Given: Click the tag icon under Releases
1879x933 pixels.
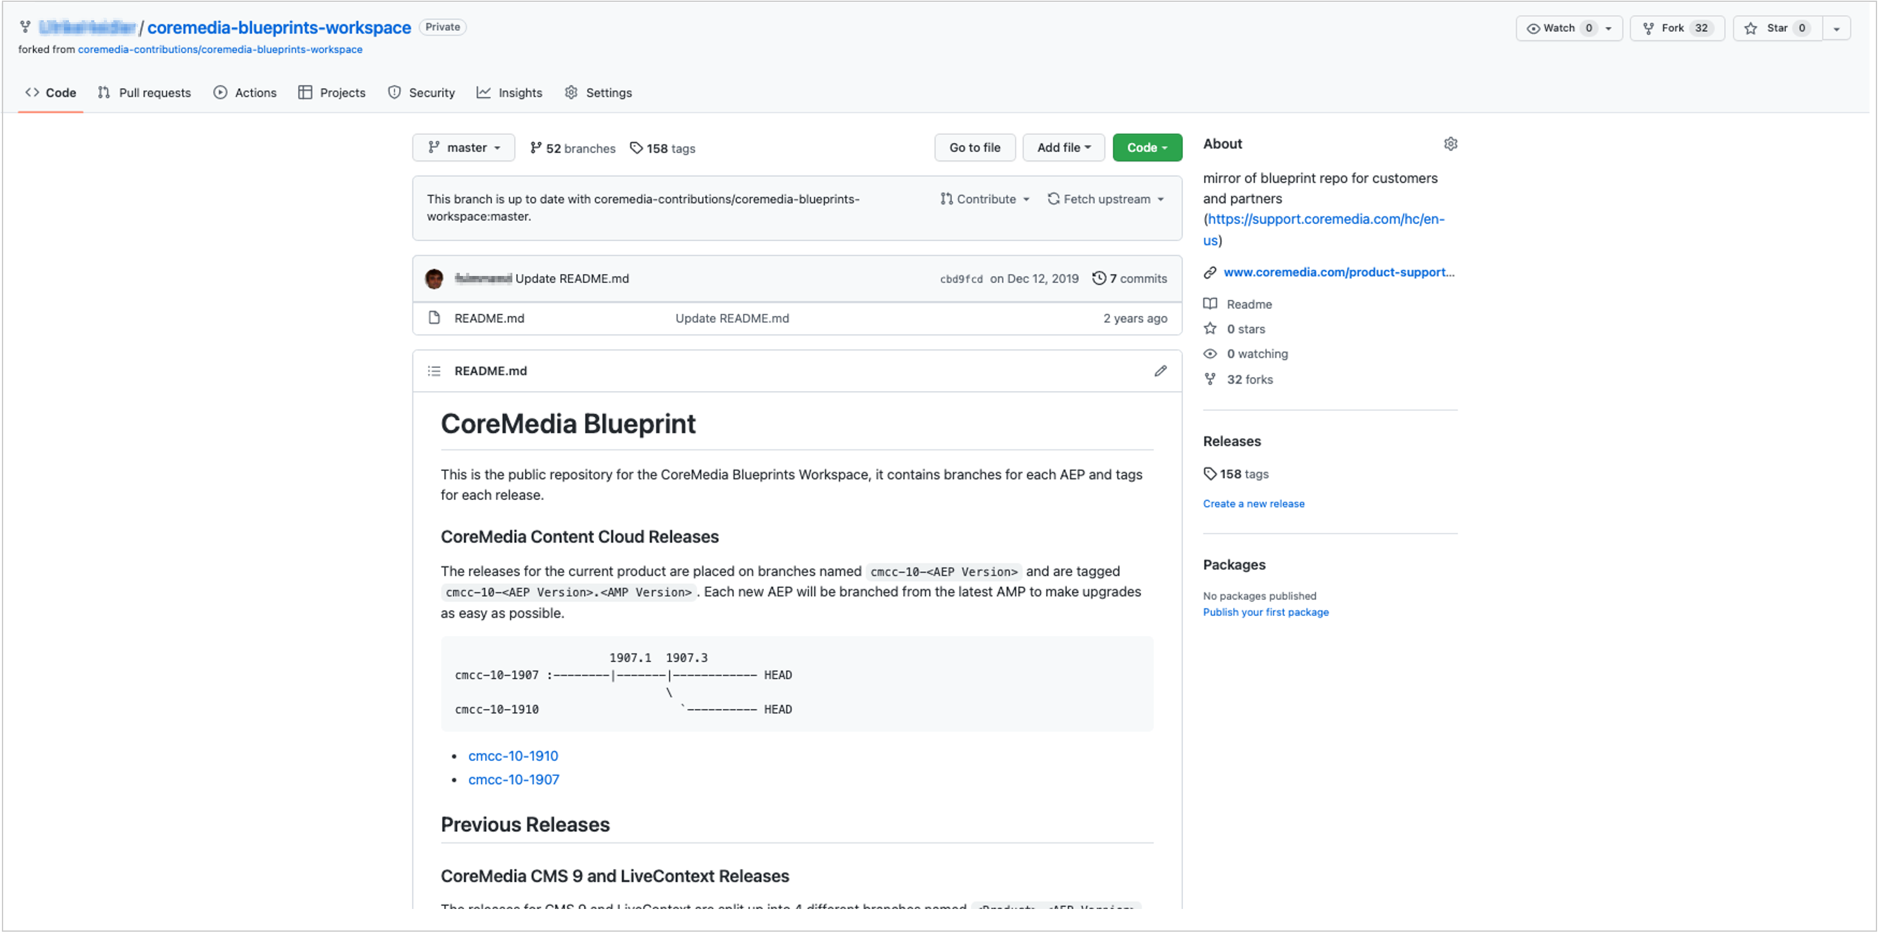Looking at the screenshot, I should 1210,474.
